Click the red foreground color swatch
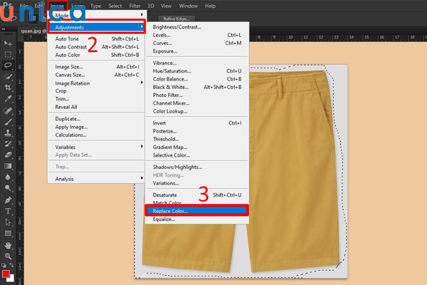This screenshot has height=285, width=427. (x=6, y=272)
